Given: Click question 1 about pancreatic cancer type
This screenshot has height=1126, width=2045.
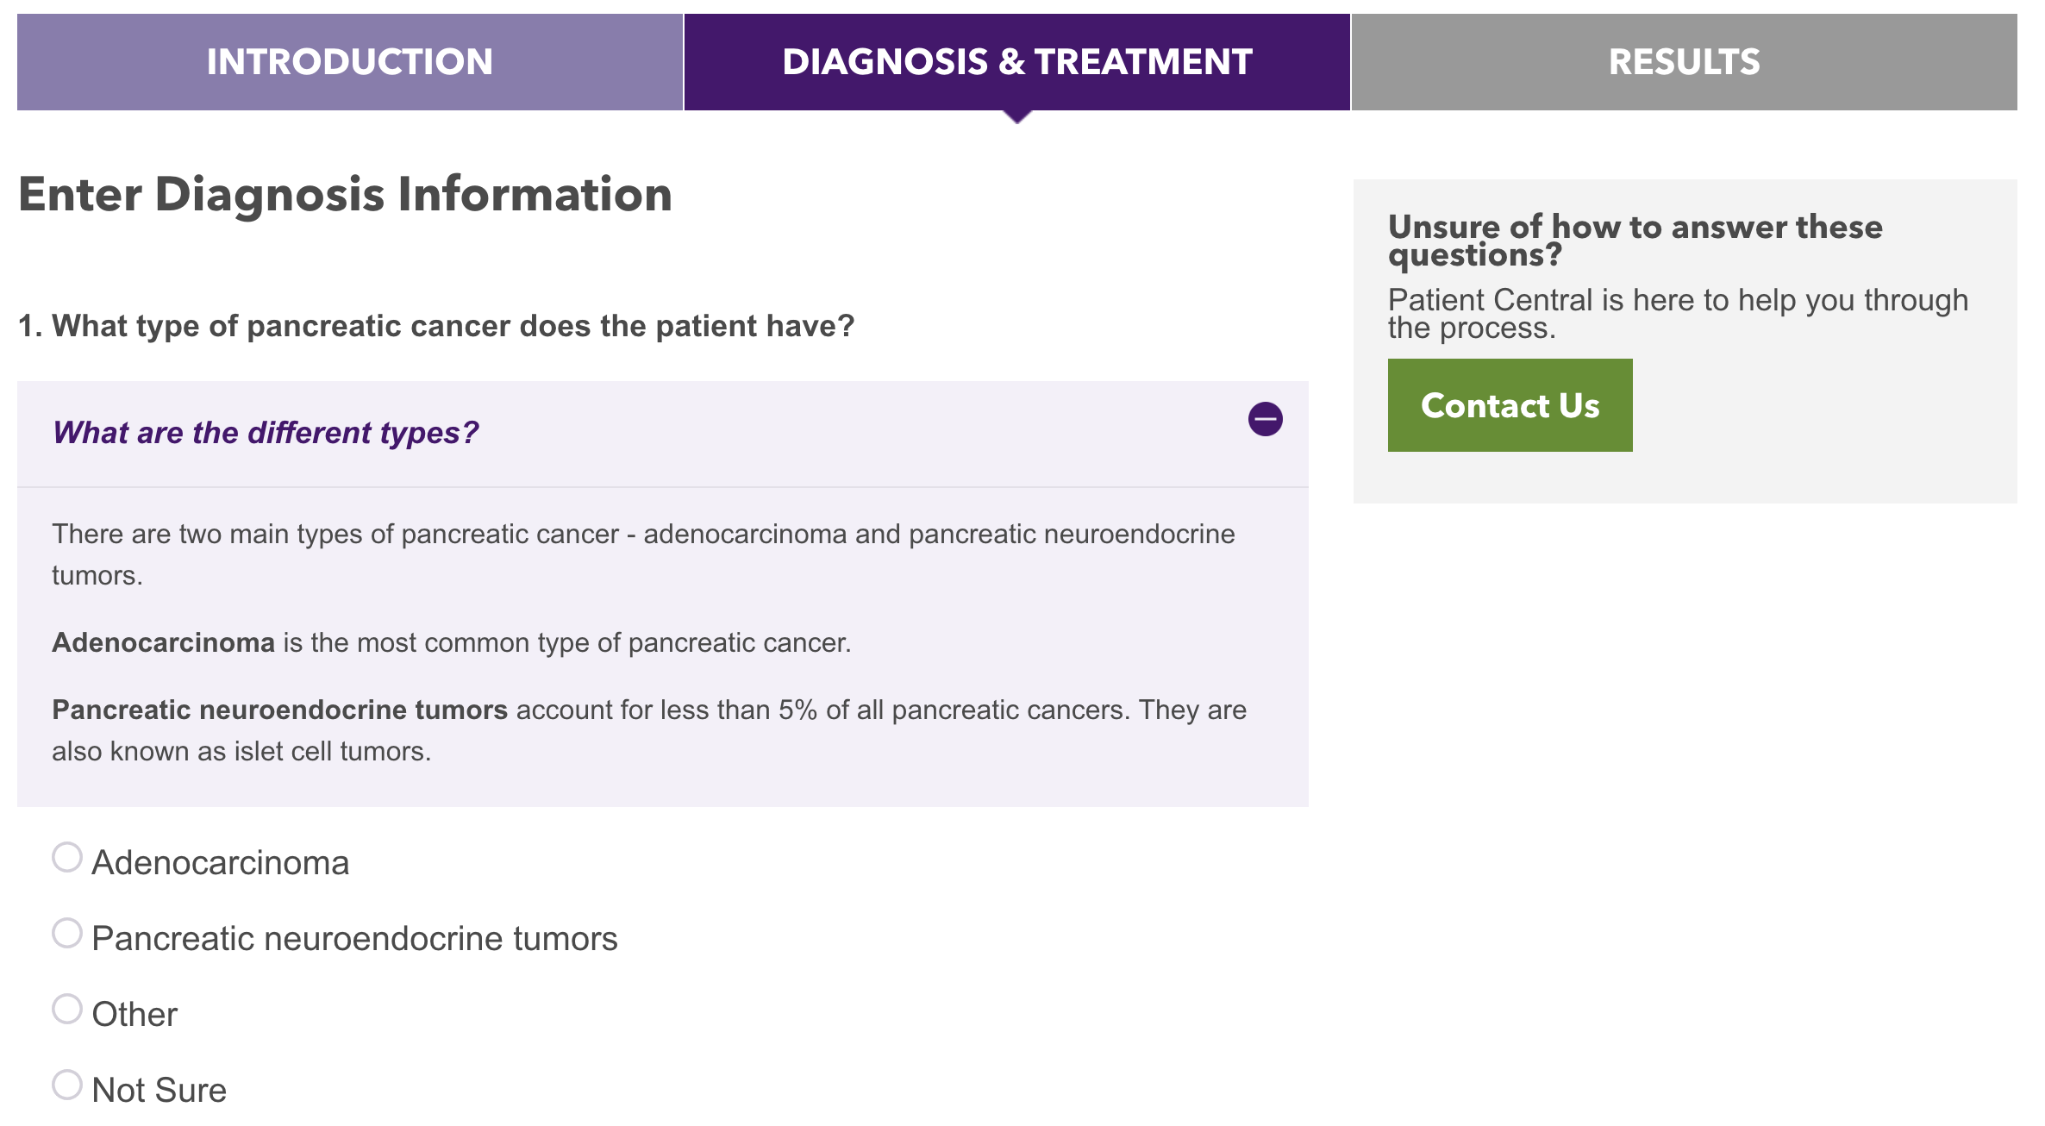Looking at the screenshot, I should [436, 326].
